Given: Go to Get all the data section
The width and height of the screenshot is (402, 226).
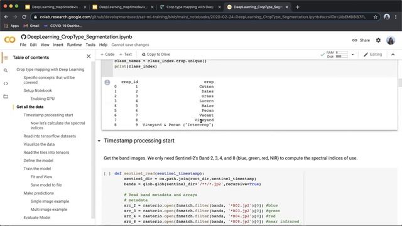Looking at the screenshot, I should click(x=30, y=107).
